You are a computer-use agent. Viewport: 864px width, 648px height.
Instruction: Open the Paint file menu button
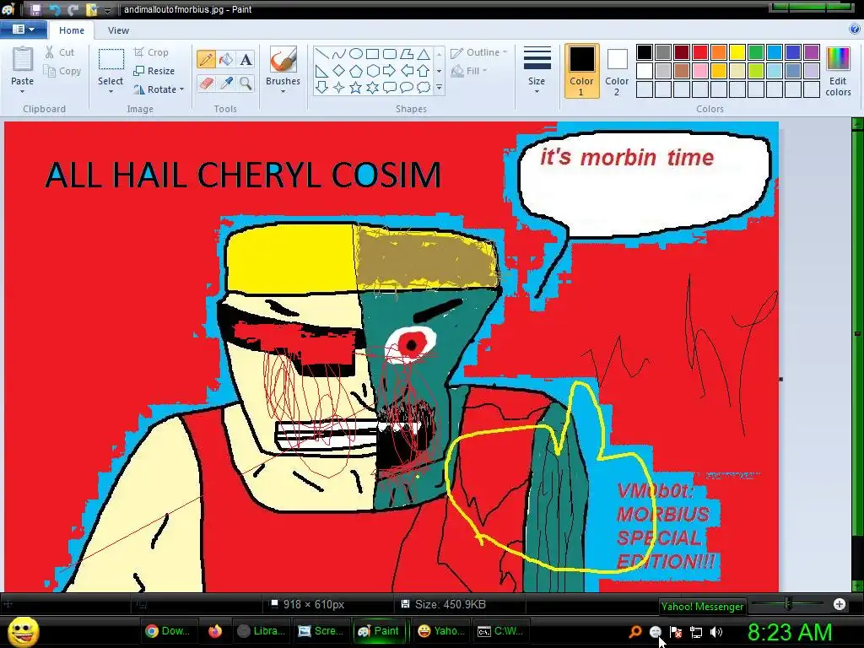pos(23,30)
